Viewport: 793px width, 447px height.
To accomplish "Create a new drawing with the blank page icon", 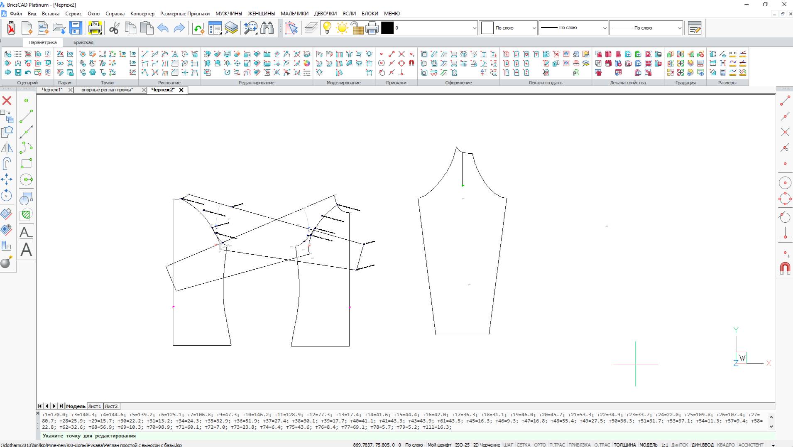I will pos(27,28).
